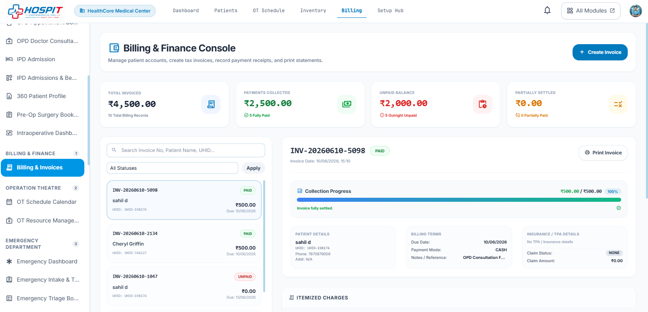Select unpaid invoice INV-20260610-1047
Screen dimensions: 648x312
[x=184, y=286]
